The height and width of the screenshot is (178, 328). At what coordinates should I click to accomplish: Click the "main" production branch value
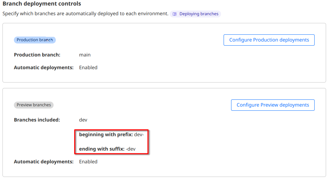point(85,55)
